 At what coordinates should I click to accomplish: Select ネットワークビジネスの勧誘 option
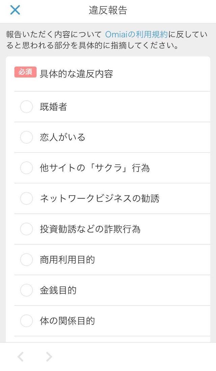pos(26,199)
